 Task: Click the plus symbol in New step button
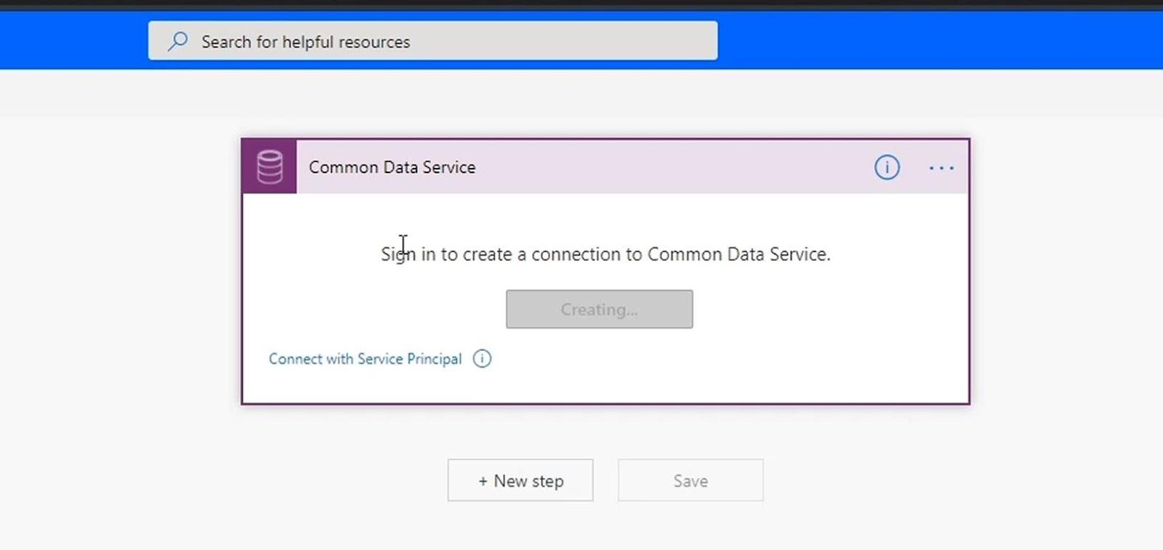coord(483,481)
